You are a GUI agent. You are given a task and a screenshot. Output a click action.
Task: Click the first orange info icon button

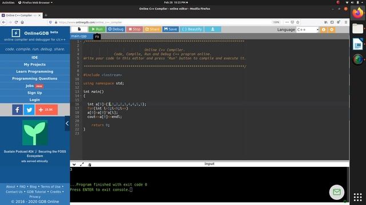point(324,30)
